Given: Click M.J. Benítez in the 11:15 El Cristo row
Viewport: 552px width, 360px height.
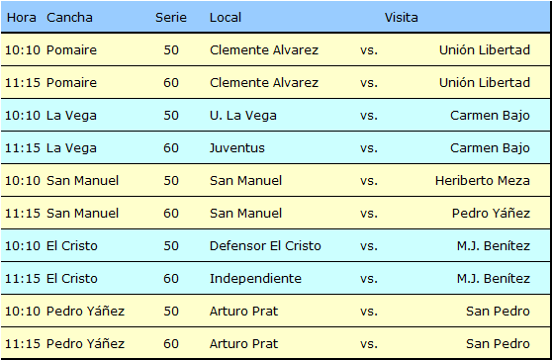Looking at the screenshot, I should (x=494, y=278).
